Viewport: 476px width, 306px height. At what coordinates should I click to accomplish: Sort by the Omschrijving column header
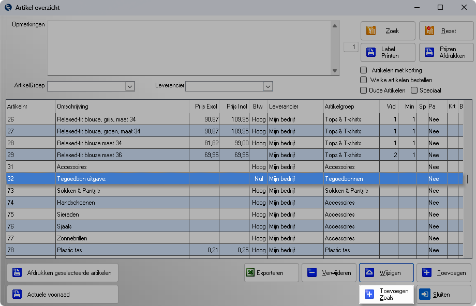(x=122, y=106)
